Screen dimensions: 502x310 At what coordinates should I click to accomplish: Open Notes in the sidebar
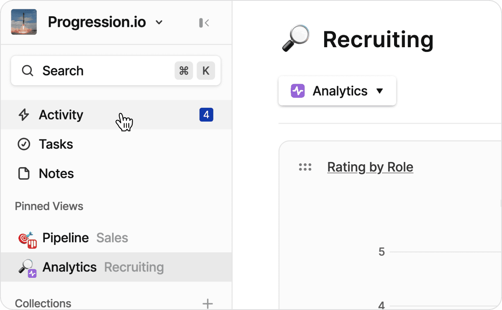(56, 173)
